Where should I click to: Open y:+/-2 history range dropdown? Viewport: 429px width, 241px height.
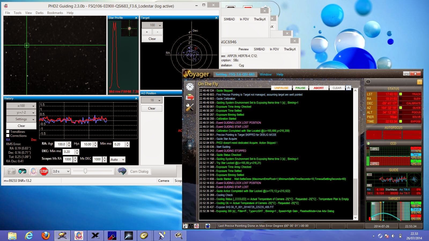click(x=21, y=112)
